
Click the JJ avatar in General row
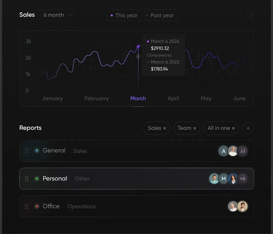[242, 151]
